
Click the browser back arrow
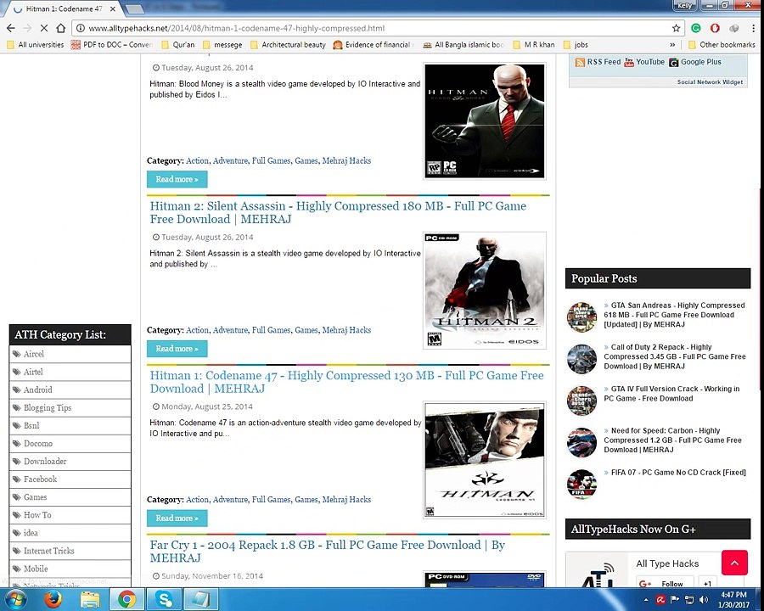click(x=11, y=28)
